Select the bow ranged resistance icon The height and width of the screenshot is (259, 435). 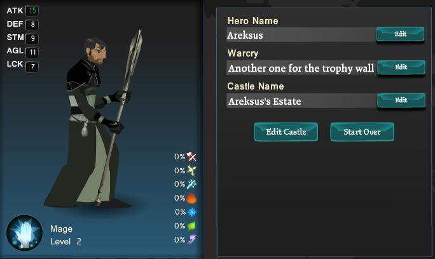[191, 170]
